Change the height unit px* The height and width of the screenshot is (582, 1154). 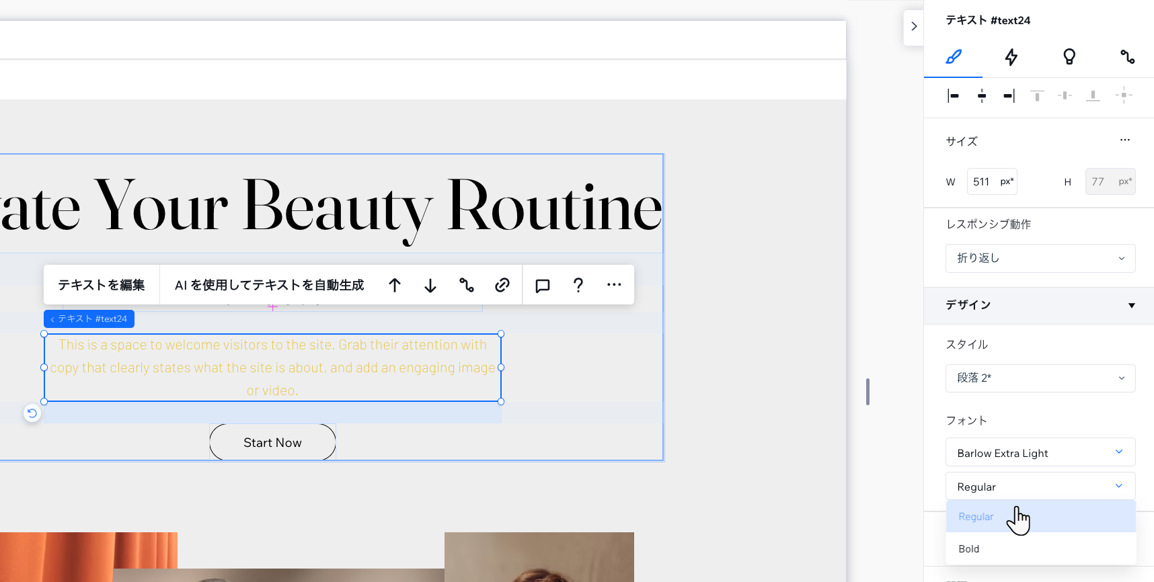[x=1125, y=181]
